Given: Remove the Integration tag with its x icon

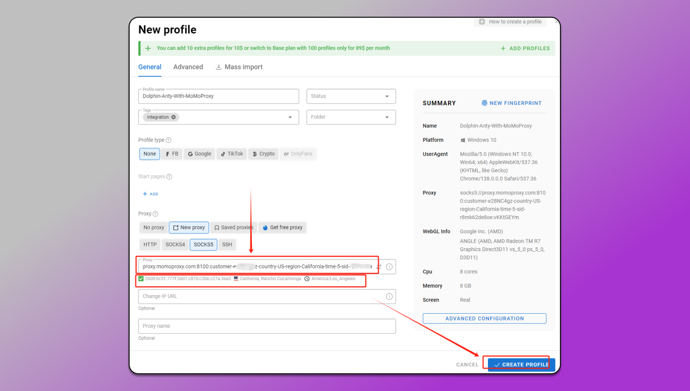Looking at the screenshot, I should [173, 117].
